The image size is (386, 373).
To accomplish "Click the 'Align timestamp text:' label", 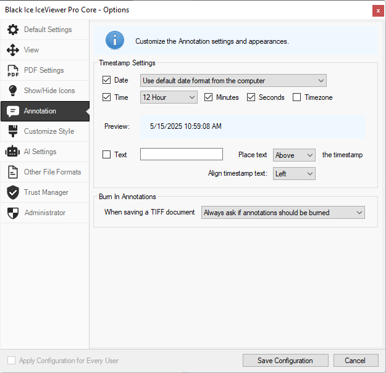I will [238, 173].
